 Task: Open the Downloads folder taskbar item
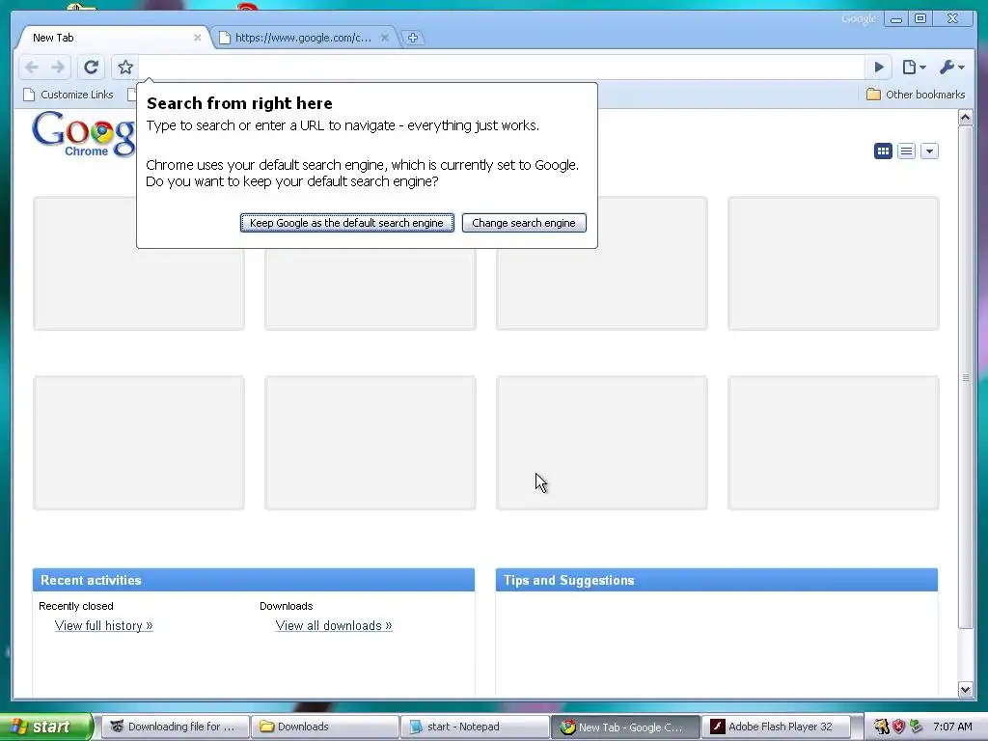point(324,727)
